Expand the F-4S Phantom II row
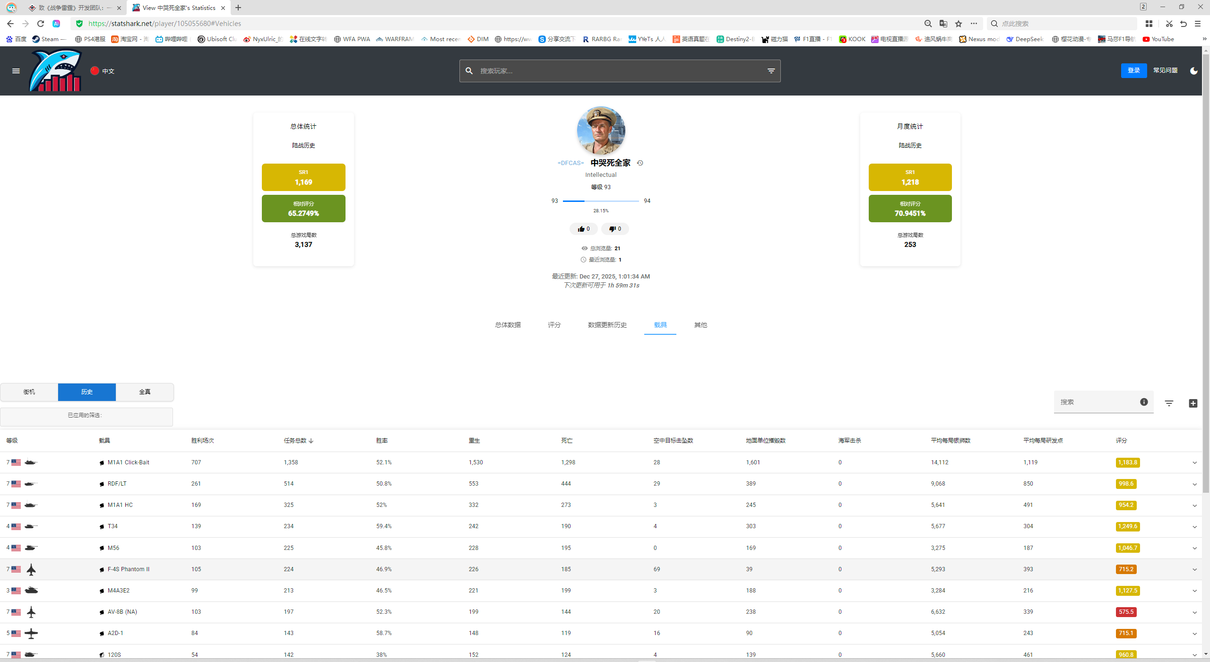Viewport: 1210px width, 662px height. click(1194, 570)
